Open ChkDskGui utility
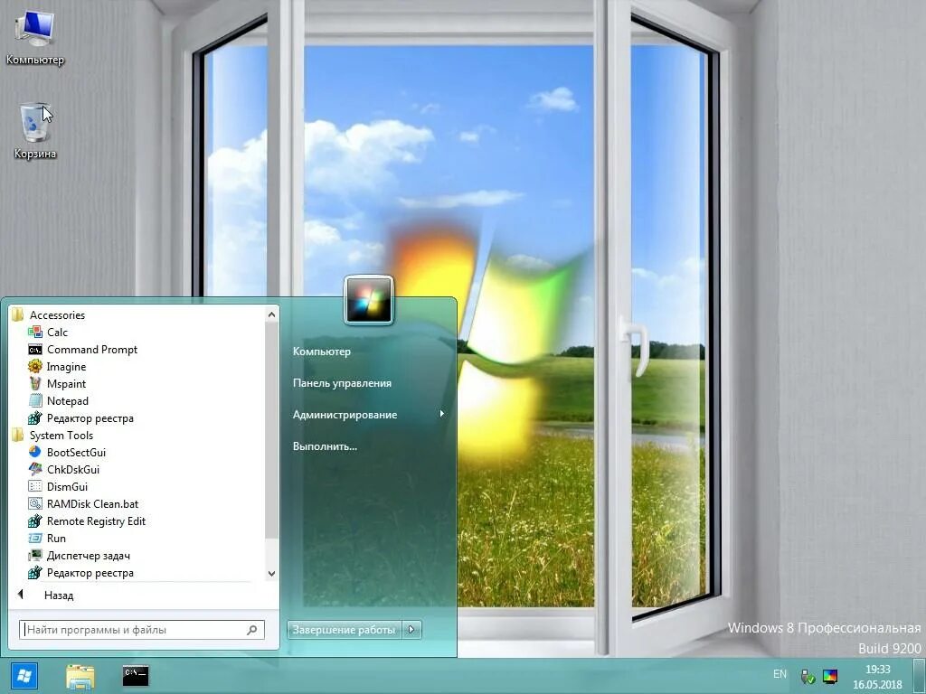Screen dimensions: 926x694 point(72,469)
